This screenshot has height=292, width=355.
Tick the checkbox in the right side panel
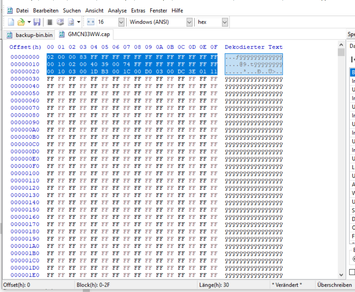[352, 272]
